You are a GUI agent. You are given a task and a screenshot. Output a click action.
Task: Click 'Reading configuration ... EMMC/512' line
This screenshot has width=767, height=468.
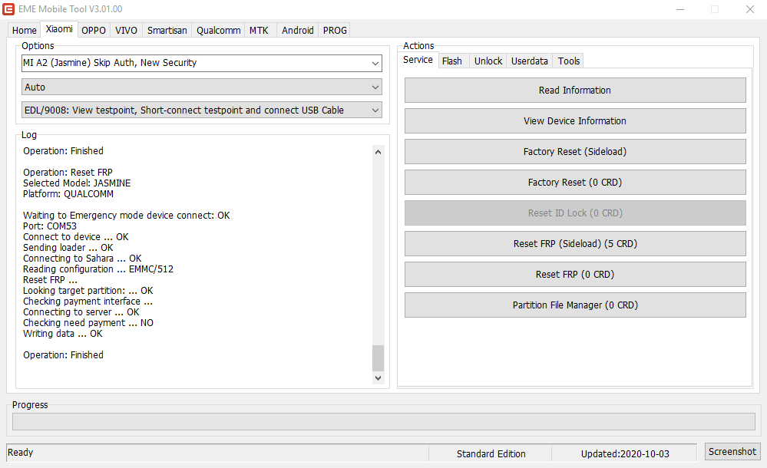point(98,269)
